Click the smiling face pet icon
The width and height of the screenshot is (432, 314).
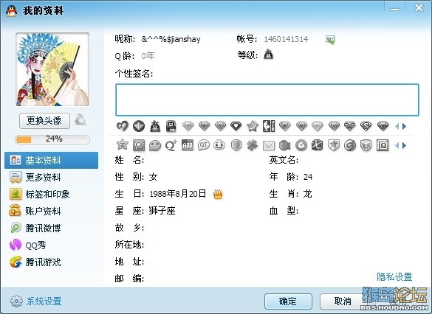[219, 145]
